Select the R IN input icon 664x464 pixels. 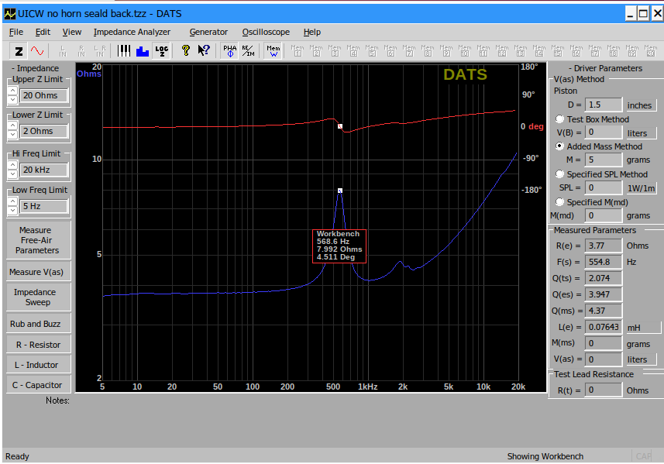(x=81, y=51)
